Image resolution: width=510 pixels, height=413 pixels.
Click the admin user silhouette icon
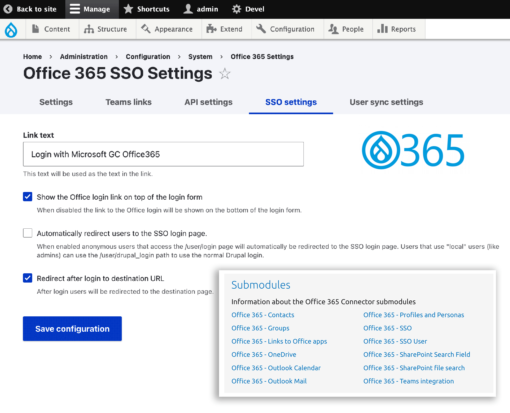188,9
